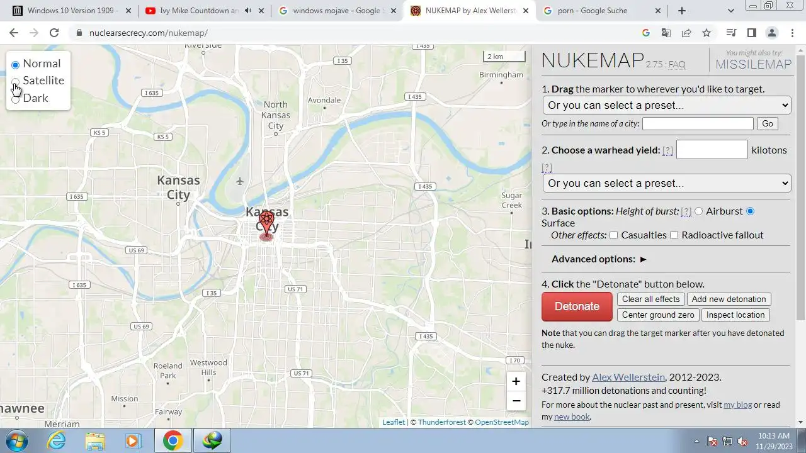The image size is (806, 453).
Task: Click Center ground zero
Action: (x=658, y=315)
